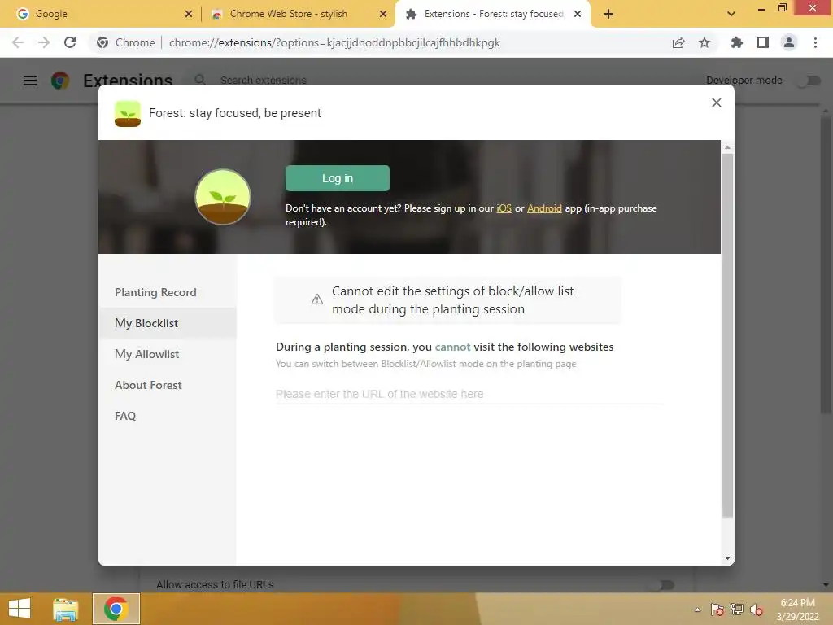
Task: Click the address bar URL
Action: 334,42
